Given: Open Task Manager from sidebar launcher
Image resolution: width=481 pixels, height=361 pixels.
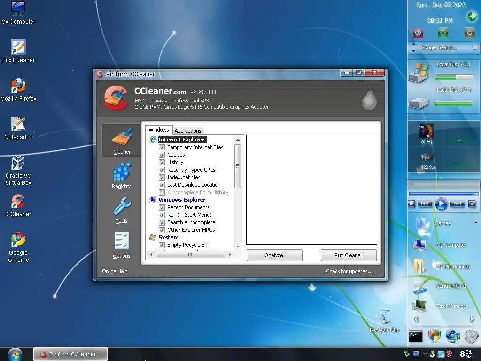Looking at the screenshot, I should click(441, 306).
